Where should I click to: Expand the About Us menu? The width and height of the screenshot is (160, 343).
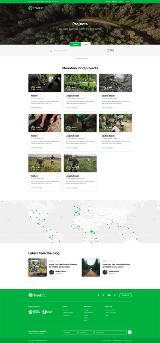click(82, 8)
